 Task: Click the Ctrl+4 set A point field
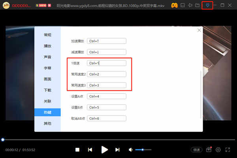point(107,96)
